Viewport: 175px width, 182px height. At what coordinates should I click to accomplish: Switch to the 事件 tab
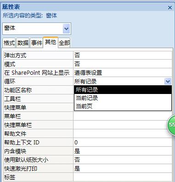tap(37, 43)
